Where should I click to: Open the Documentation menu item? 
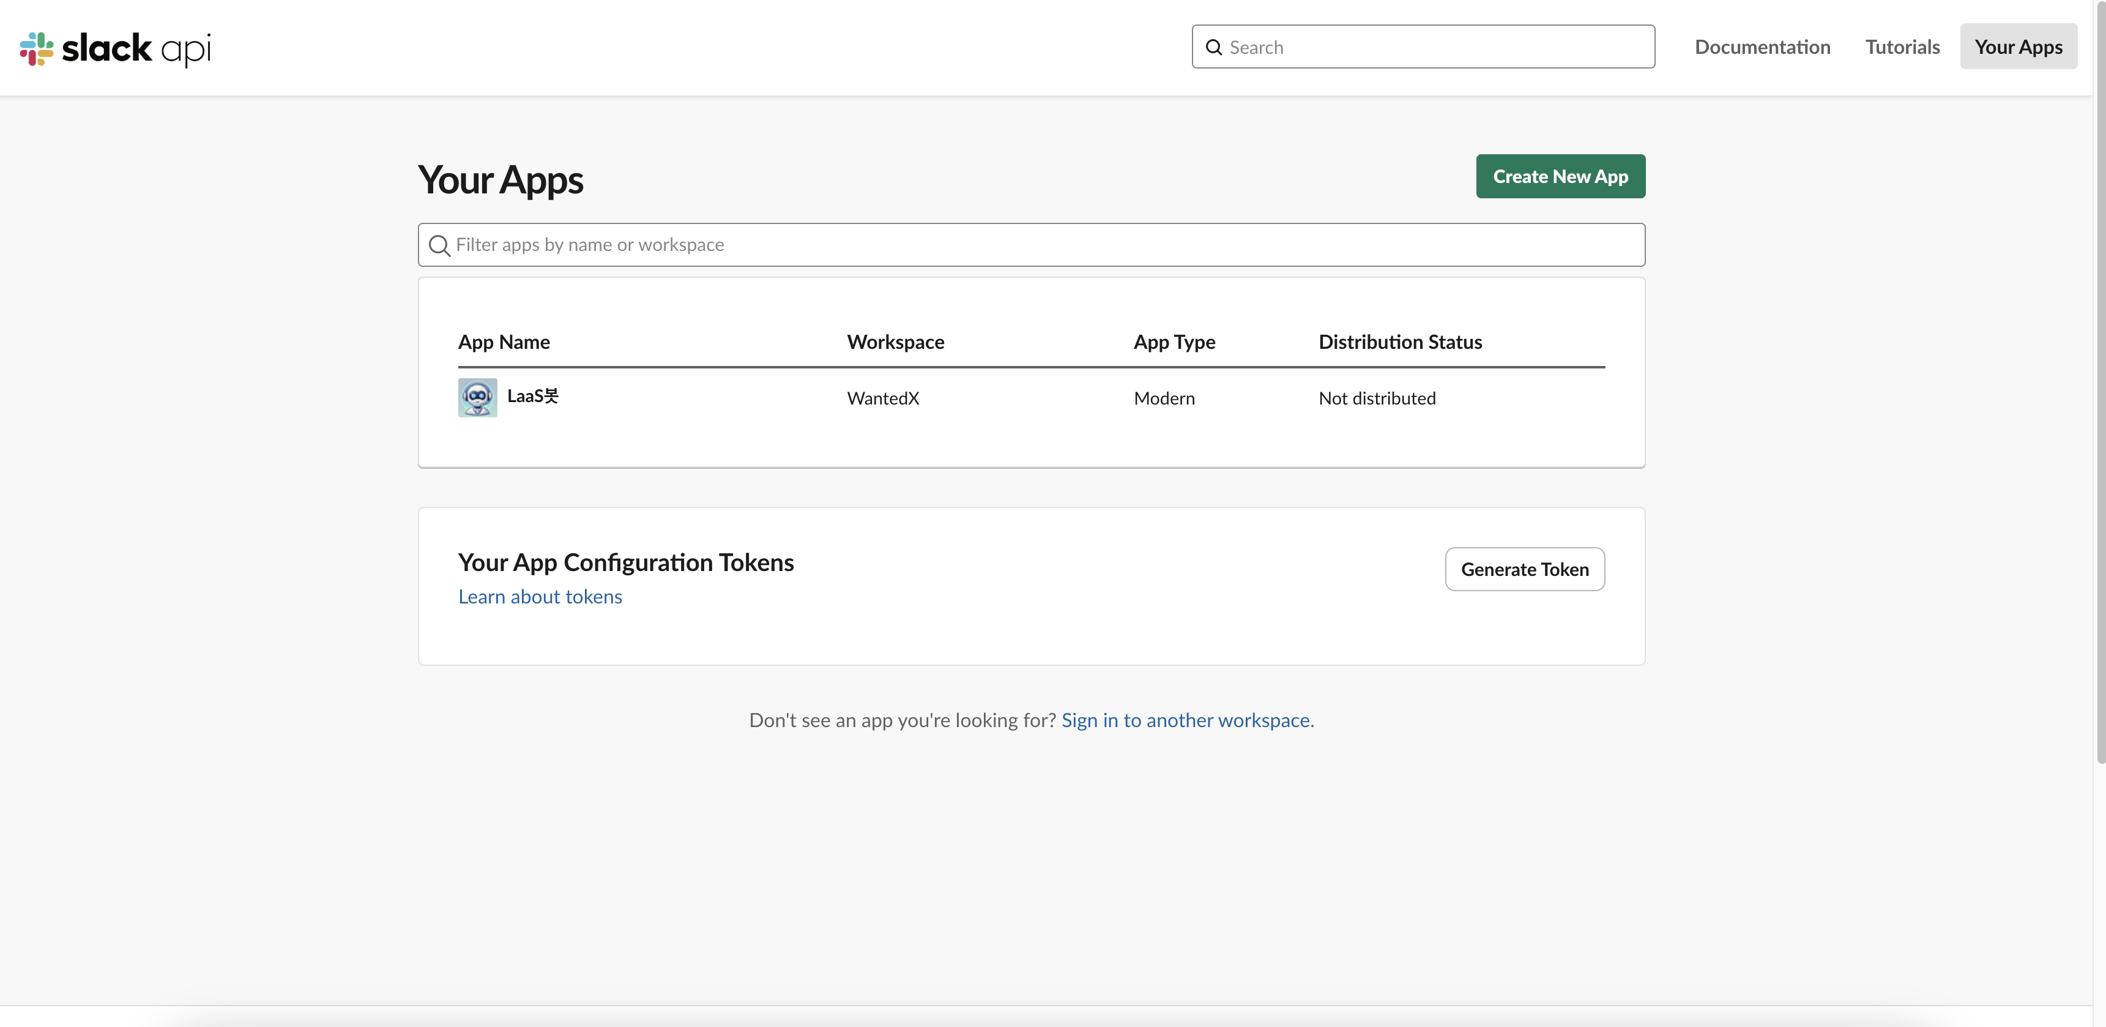point(1763,47)
